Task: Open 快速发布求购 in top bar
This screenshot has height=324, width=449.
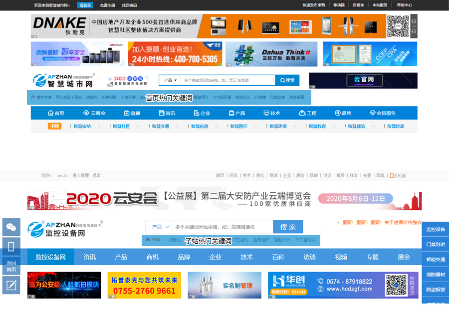Action: coord(314,5)
